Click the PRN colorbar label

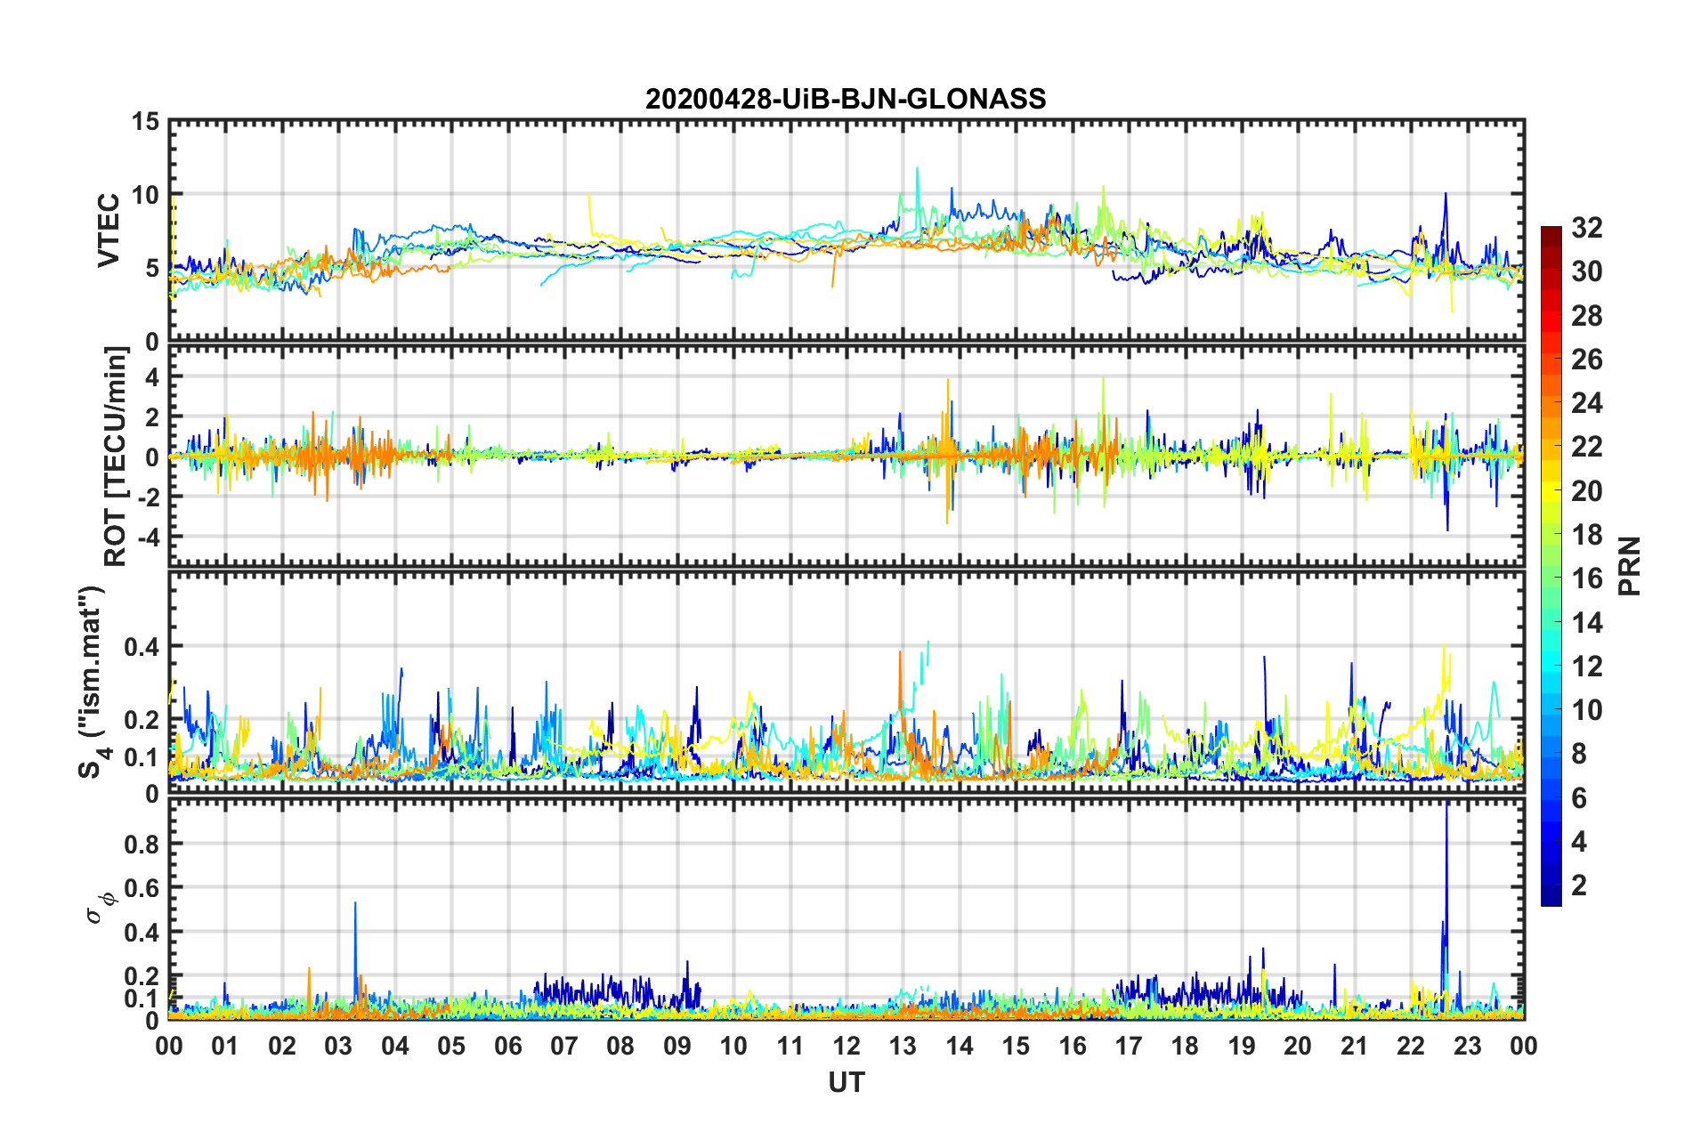pyautogui.click(x=1630, y=566)
